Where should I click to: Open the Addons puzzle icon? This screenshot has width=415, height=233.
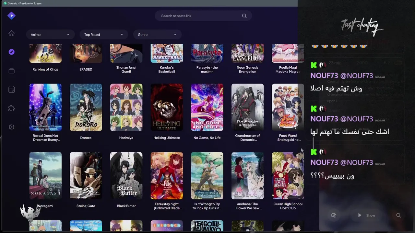click(x=11, y=108)
